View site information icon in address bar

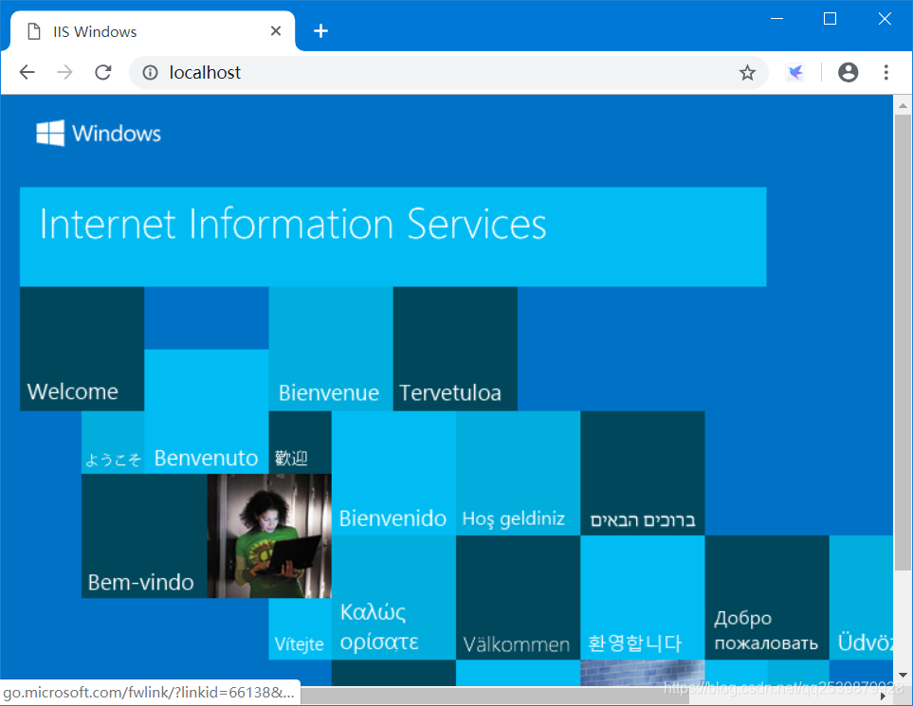(150, 72)
